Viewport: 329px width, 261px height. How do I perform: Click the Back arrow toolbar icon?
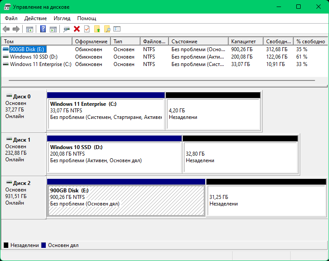[x=6, y=29]
